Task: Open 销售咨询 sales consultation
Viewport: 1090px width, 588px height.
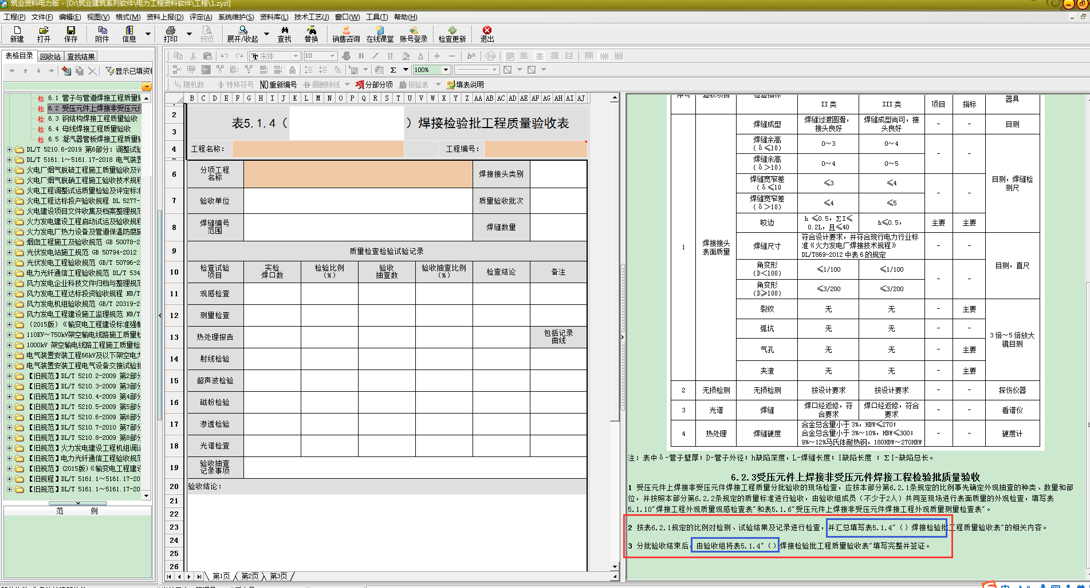Action: click(x=346, y=34)
